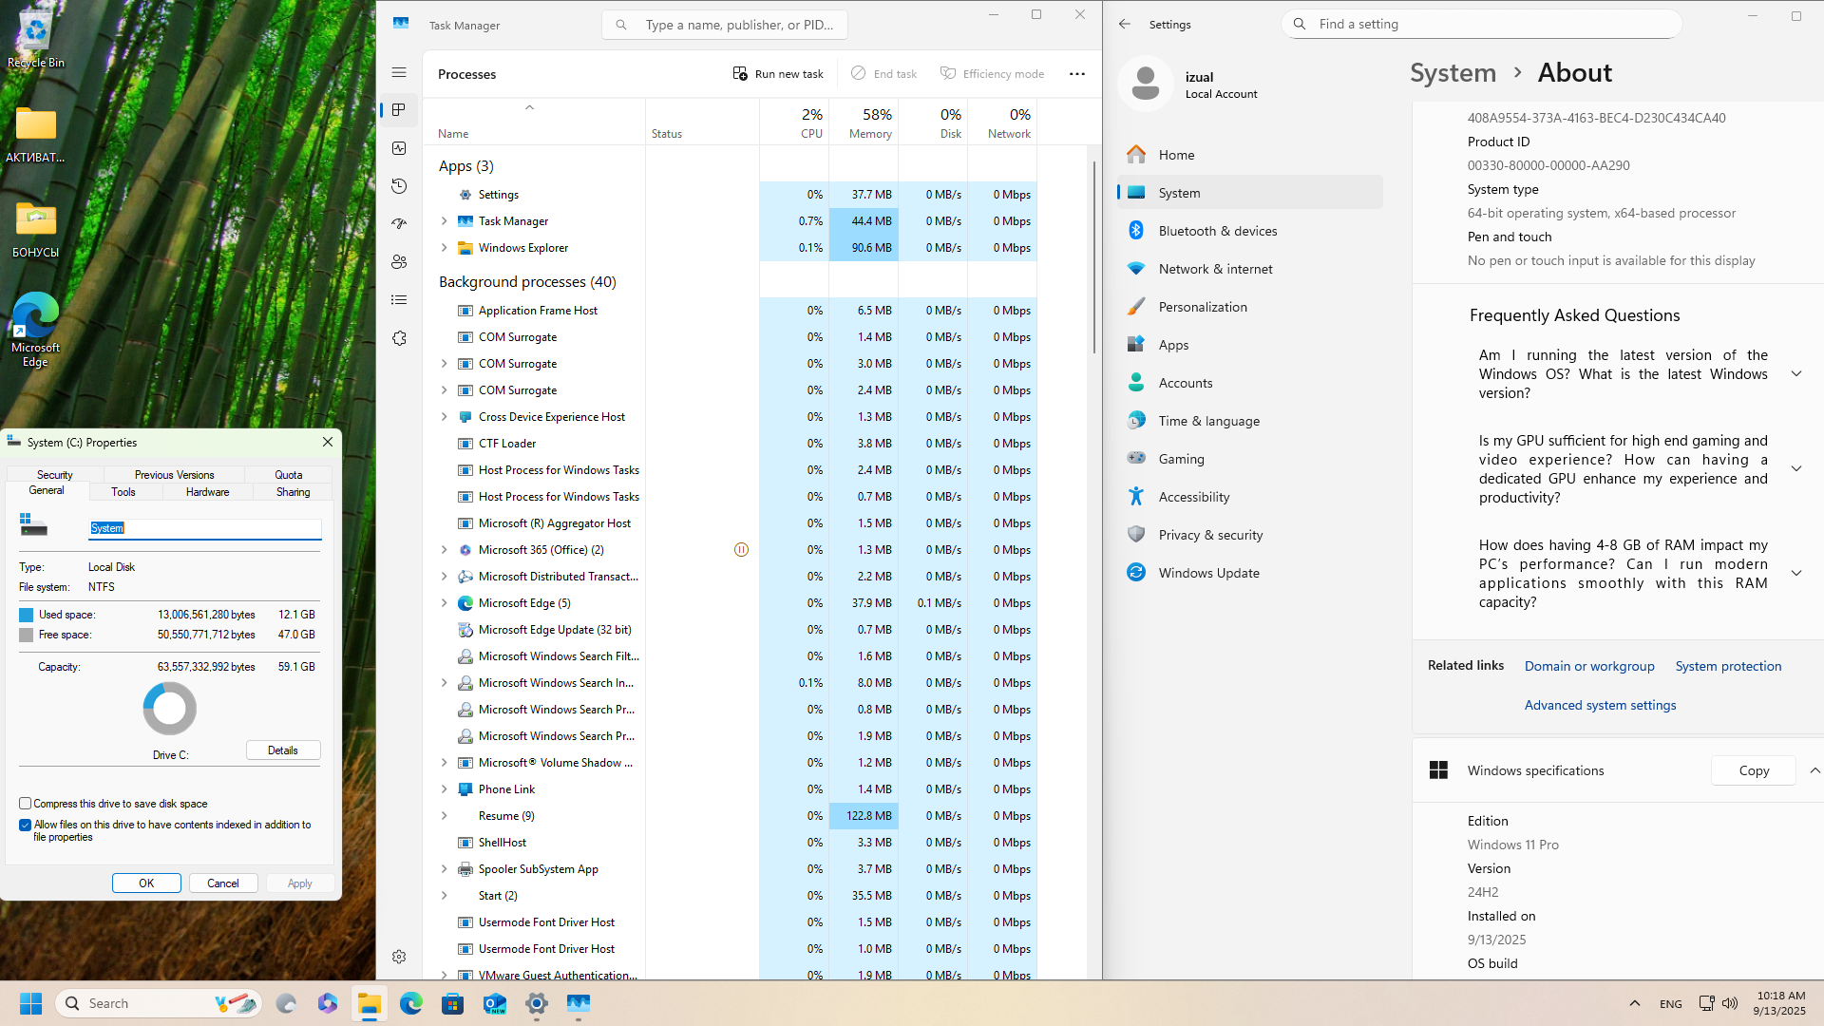The width and height of the screenshot is (1824, 1026).
Task: Enable Compress this drive checkbox
Action: [26, 804]
